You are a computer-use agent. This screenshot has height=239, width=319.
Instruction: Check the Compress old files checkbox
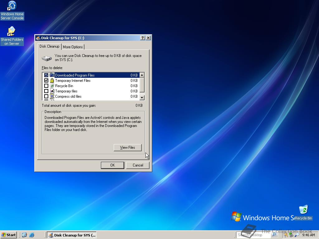(46, 96)
